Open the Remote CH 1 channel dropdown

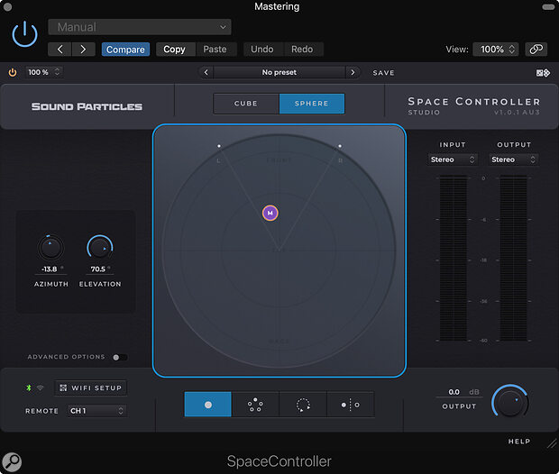click(x=96, y=411)
